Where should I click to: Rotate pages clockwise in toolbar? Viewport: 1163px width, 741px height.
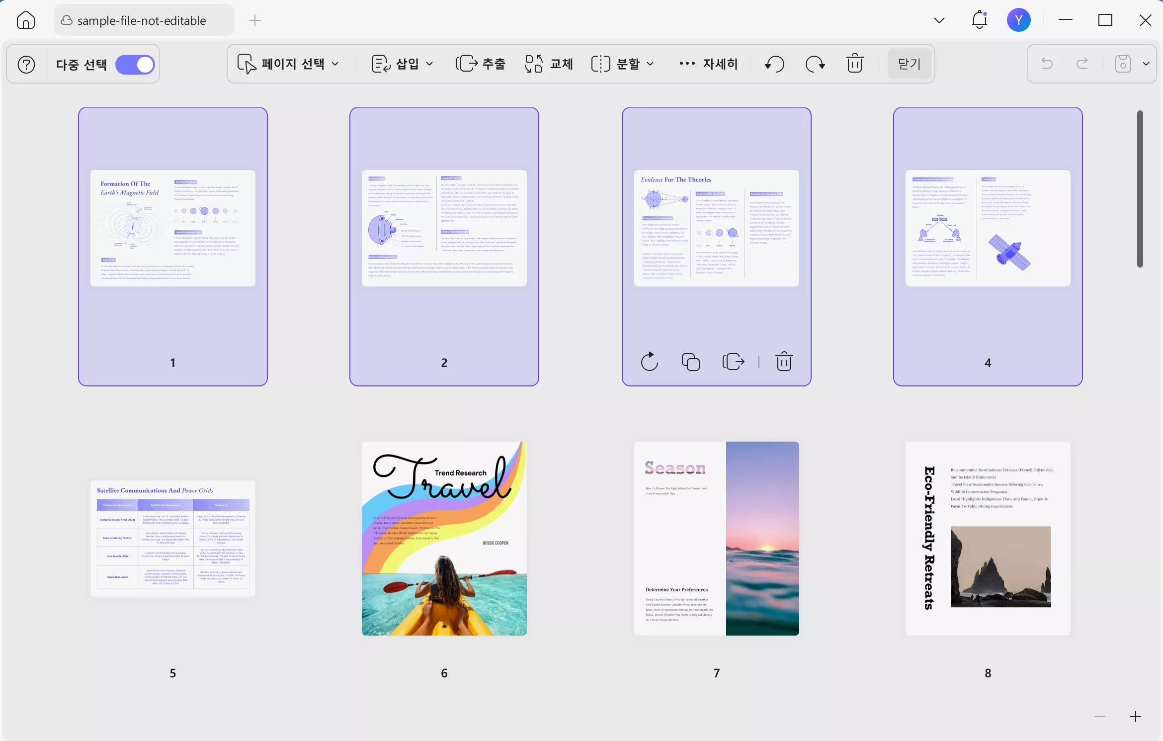(815, 64)
